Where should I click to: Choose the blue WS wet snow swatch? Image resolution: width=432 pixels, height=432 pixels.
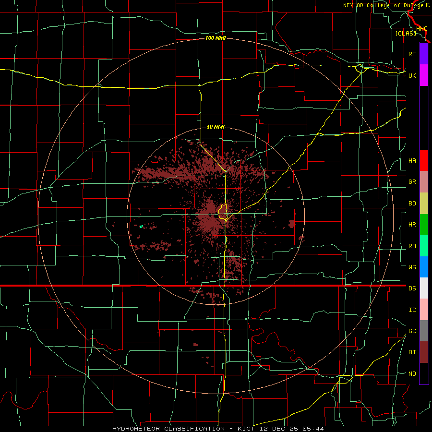pos(424,267)
